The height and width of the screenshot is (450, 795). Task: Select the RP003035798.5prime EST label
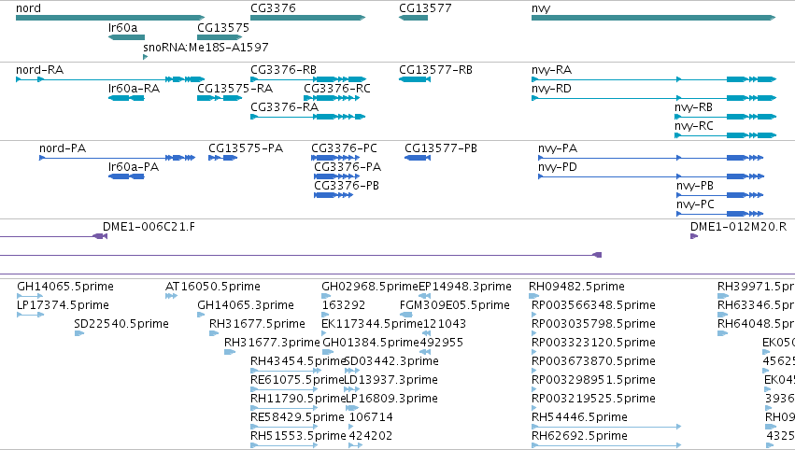pyautogui.click(x=594, y=324)
